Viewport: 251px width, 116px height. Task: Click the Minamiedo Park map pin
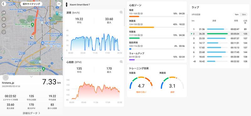tap(32, 25)
